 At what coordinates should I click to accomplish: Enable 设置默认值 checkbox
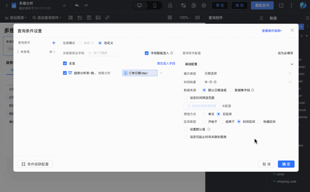coord(186,129)
